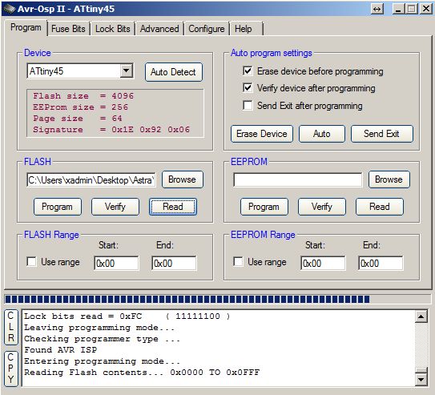
Task: Open the ATtiny45 device dropdown
Action: (127, 71)
